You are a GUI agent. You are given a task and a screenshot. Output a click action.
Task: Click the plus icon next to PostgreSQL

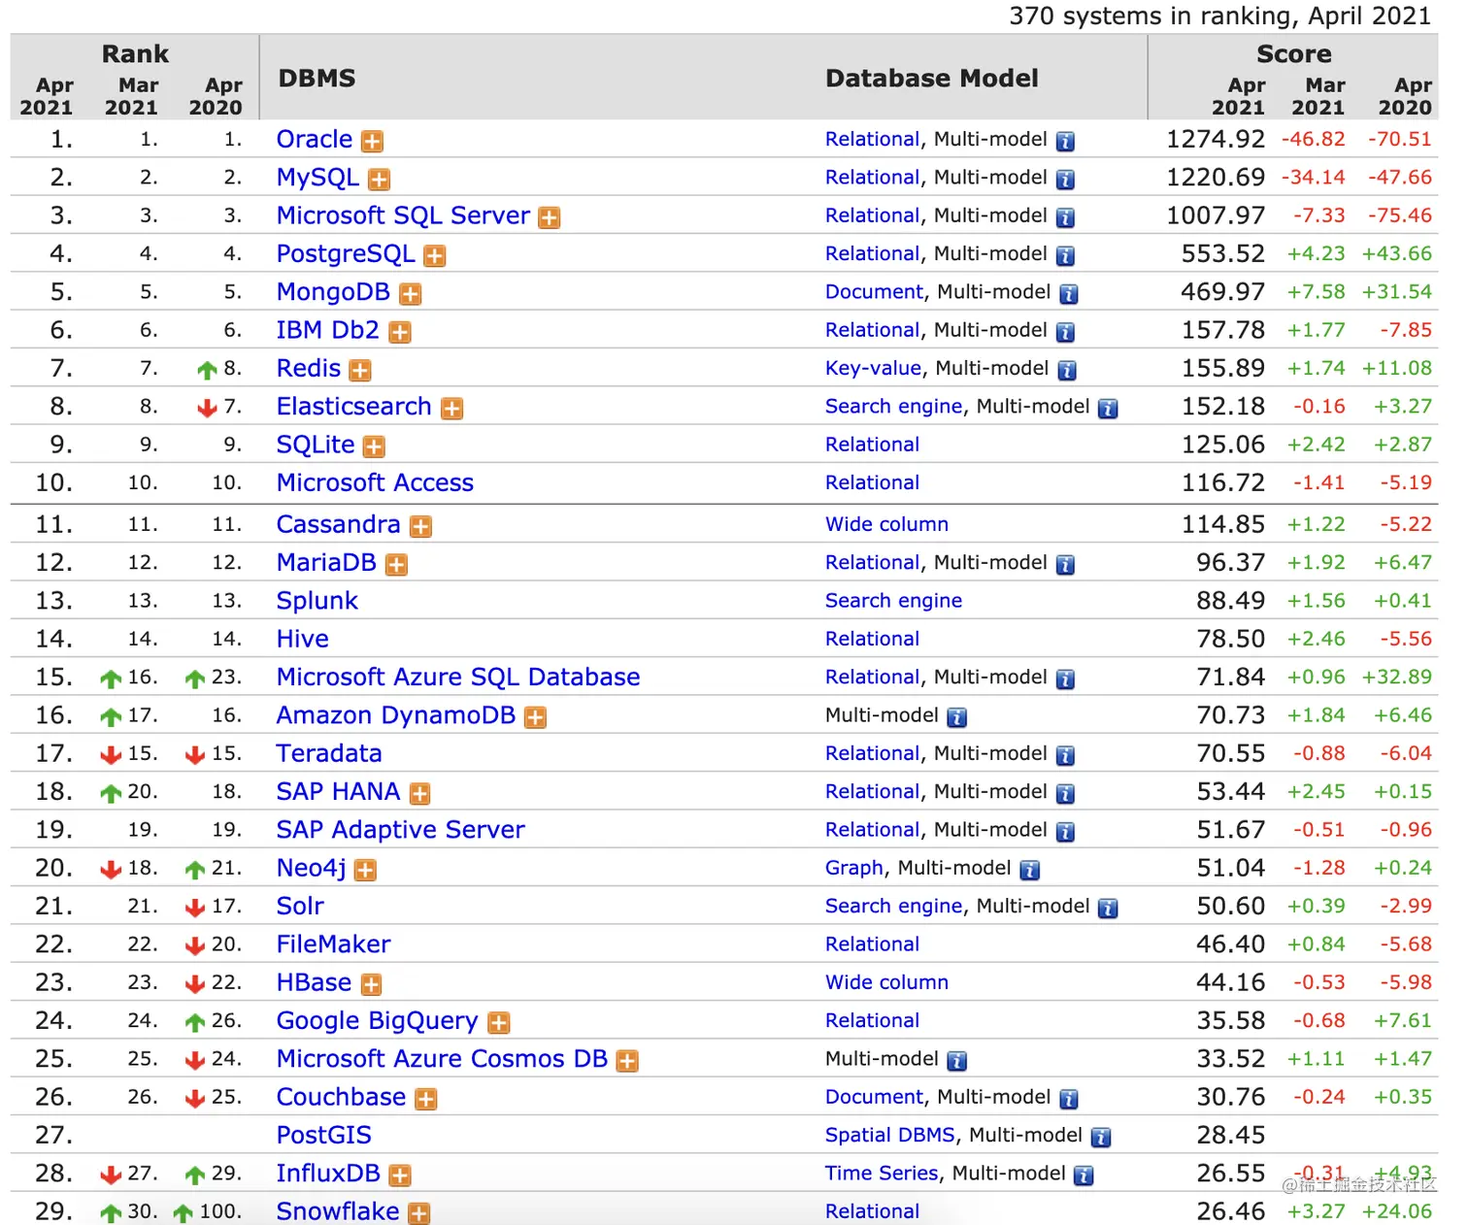[435, 256]
